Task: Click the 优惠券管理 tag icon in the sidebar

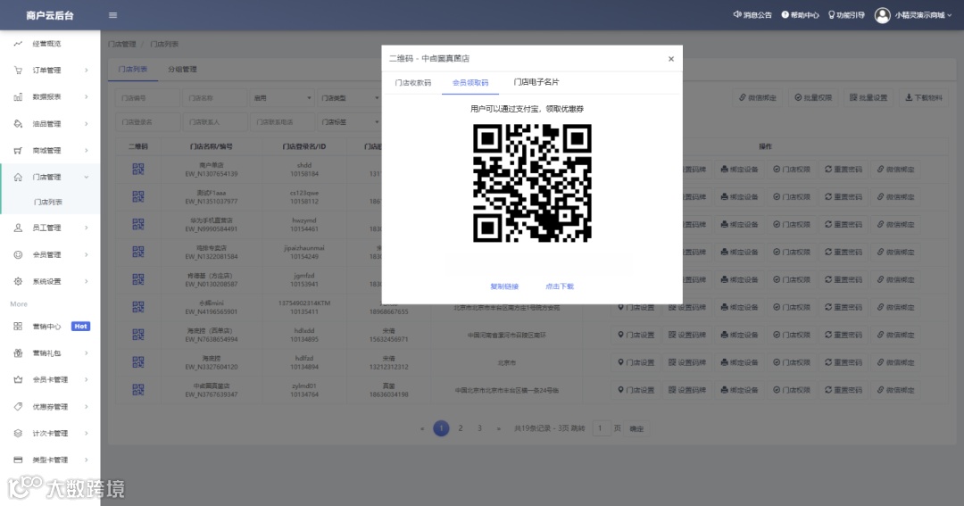Action: click(18, 406)
